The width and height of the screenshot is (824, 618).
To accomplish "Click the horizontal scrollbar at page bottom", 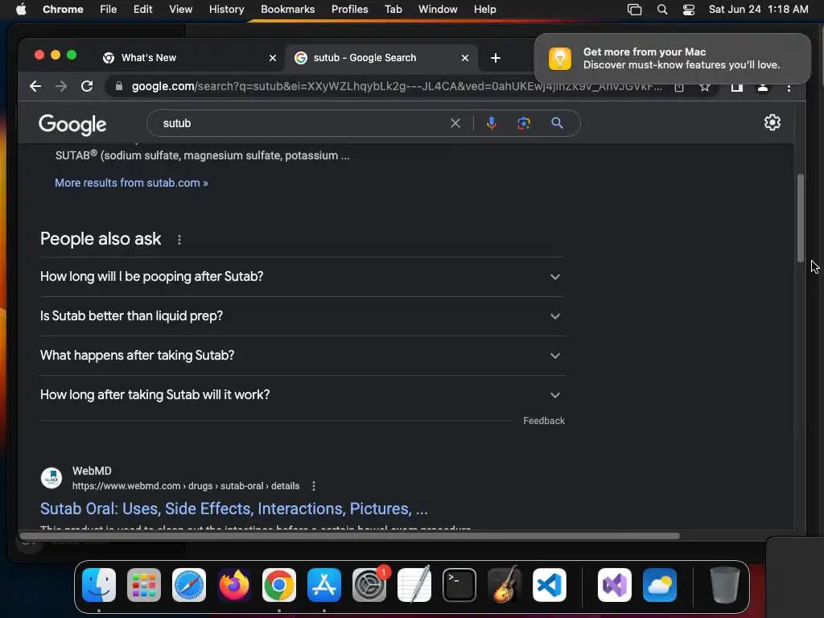I will [349, 536].
